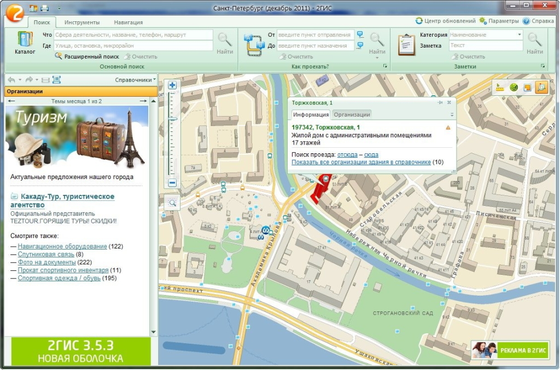Switch to the Инструменты ribbon tab
The height and width of the screenshot is (370, 560).
(x=82, y=22)
